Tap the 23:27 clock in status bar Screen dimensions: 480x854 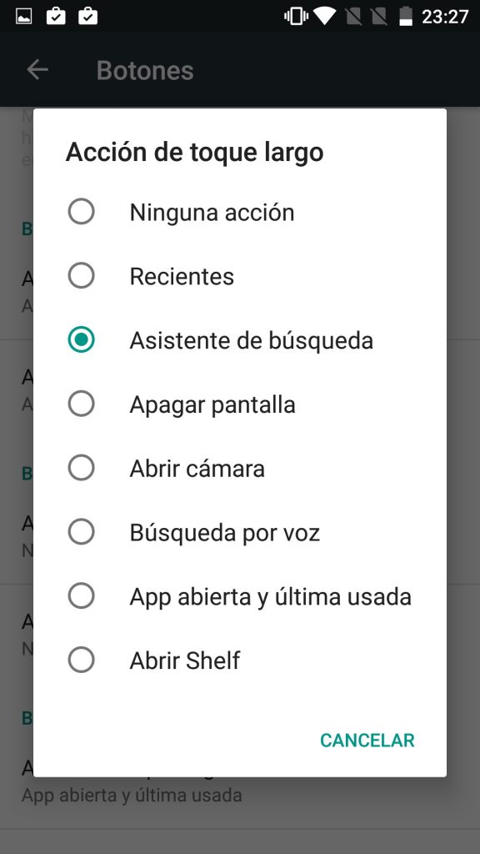445,17
